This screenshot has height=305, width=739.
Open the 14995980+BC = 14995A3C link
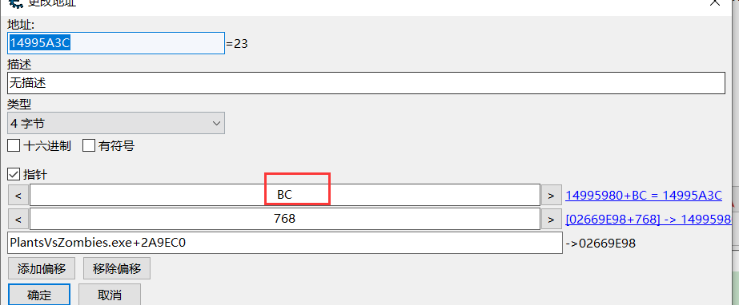coord(644,195)
